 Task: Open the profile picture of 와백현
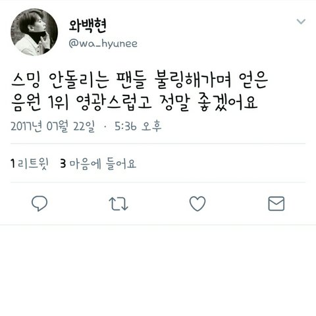[34, 32]
